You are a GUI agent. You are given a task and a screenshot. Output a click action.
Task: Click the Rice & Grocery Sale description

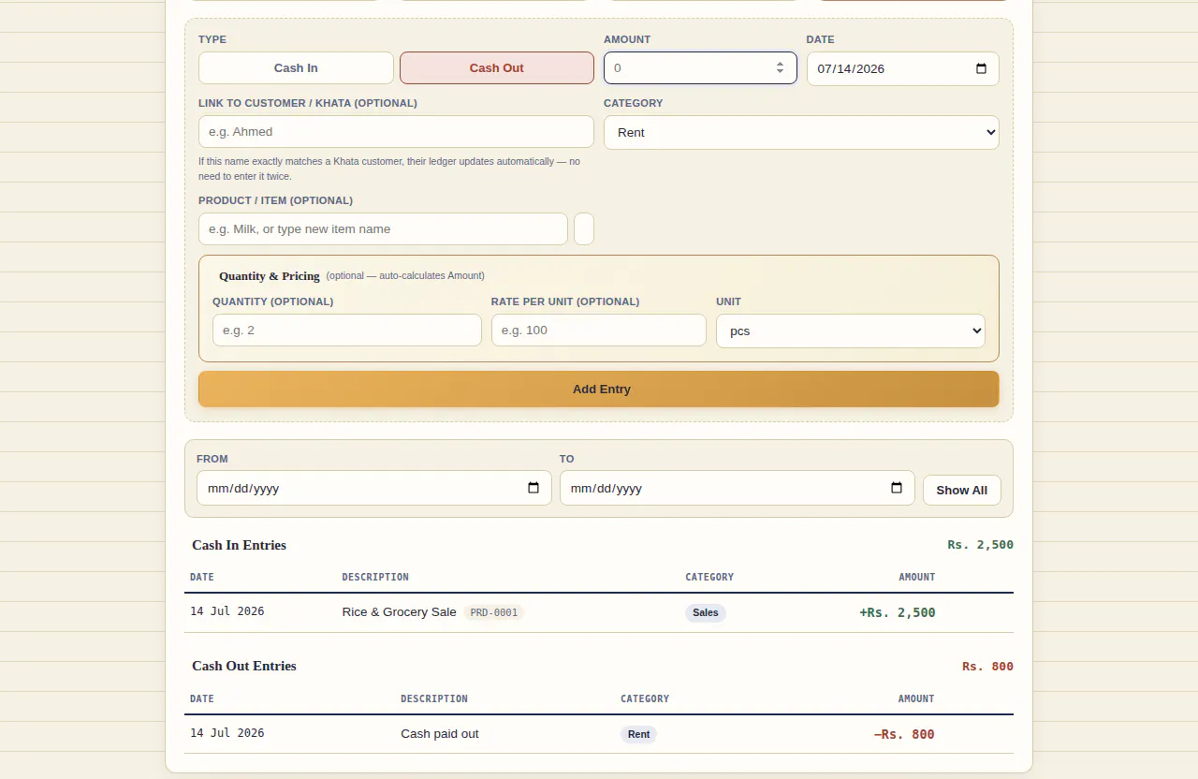click(400, 612)
